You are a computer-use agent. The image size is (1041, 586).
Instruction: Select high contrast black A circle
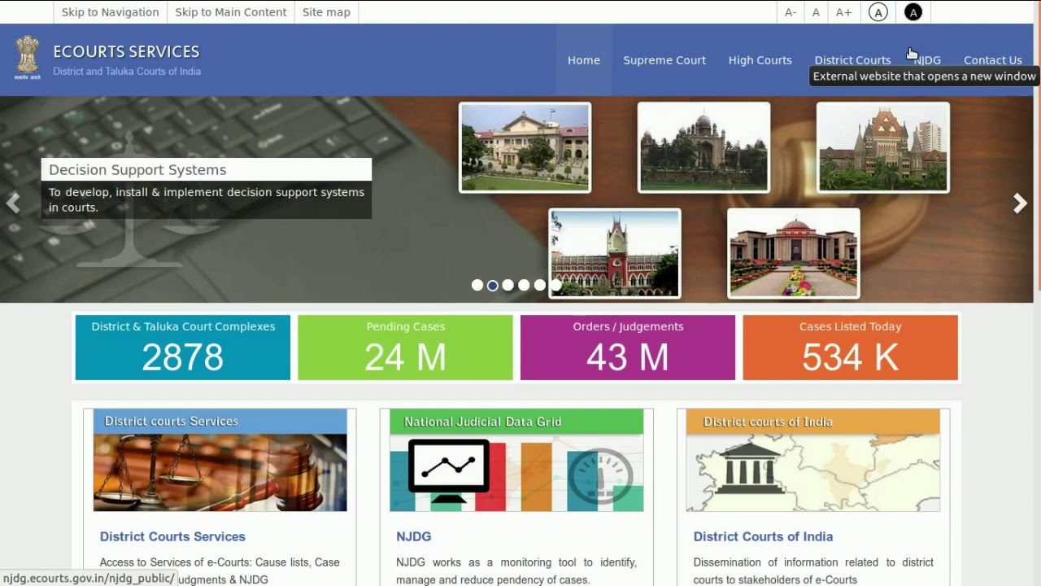click(913, 12)
